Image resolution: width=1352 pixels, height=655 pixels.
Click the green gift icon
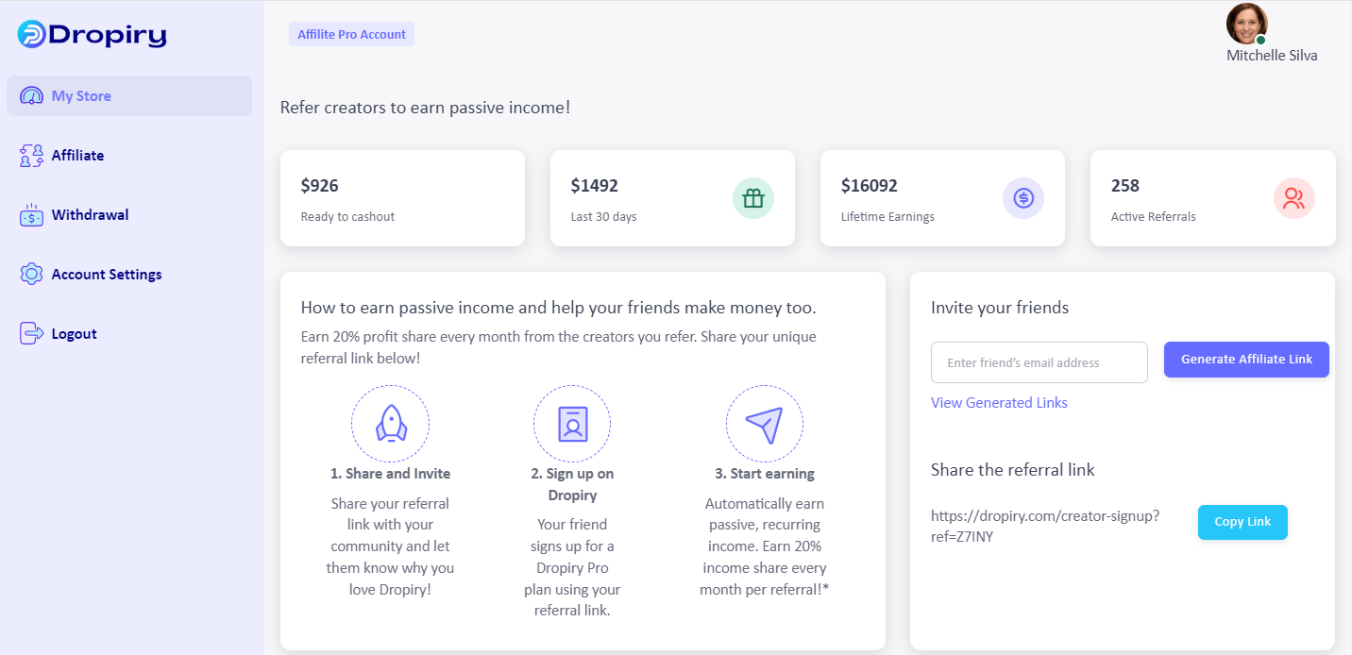752,198
